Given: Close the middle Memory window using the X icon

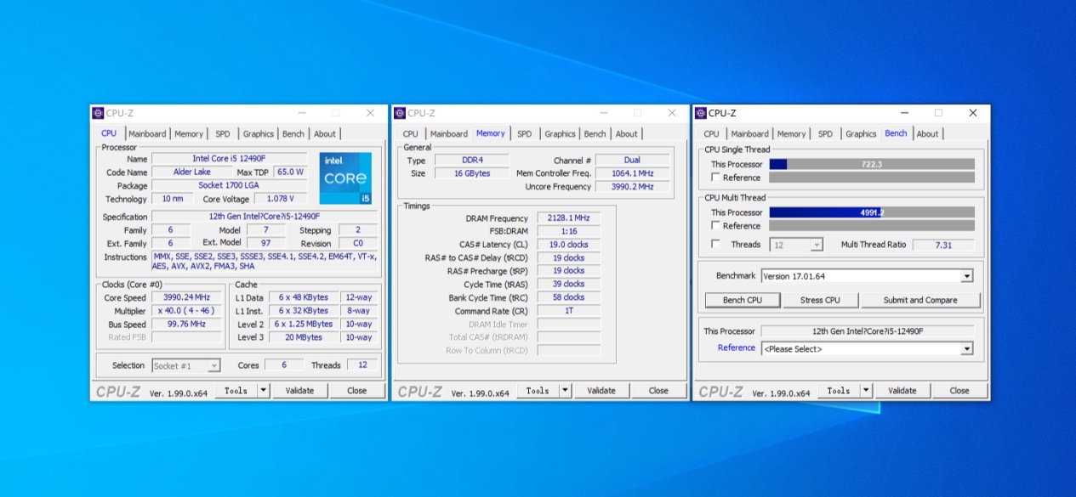Looking at the screenshot, I should [672, 113].
